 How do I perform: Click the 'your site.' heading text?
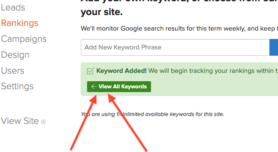click(102, 12)
